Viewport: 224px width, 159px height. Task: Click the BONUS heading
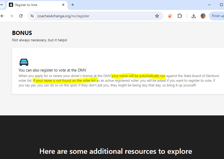coord(22,33)
